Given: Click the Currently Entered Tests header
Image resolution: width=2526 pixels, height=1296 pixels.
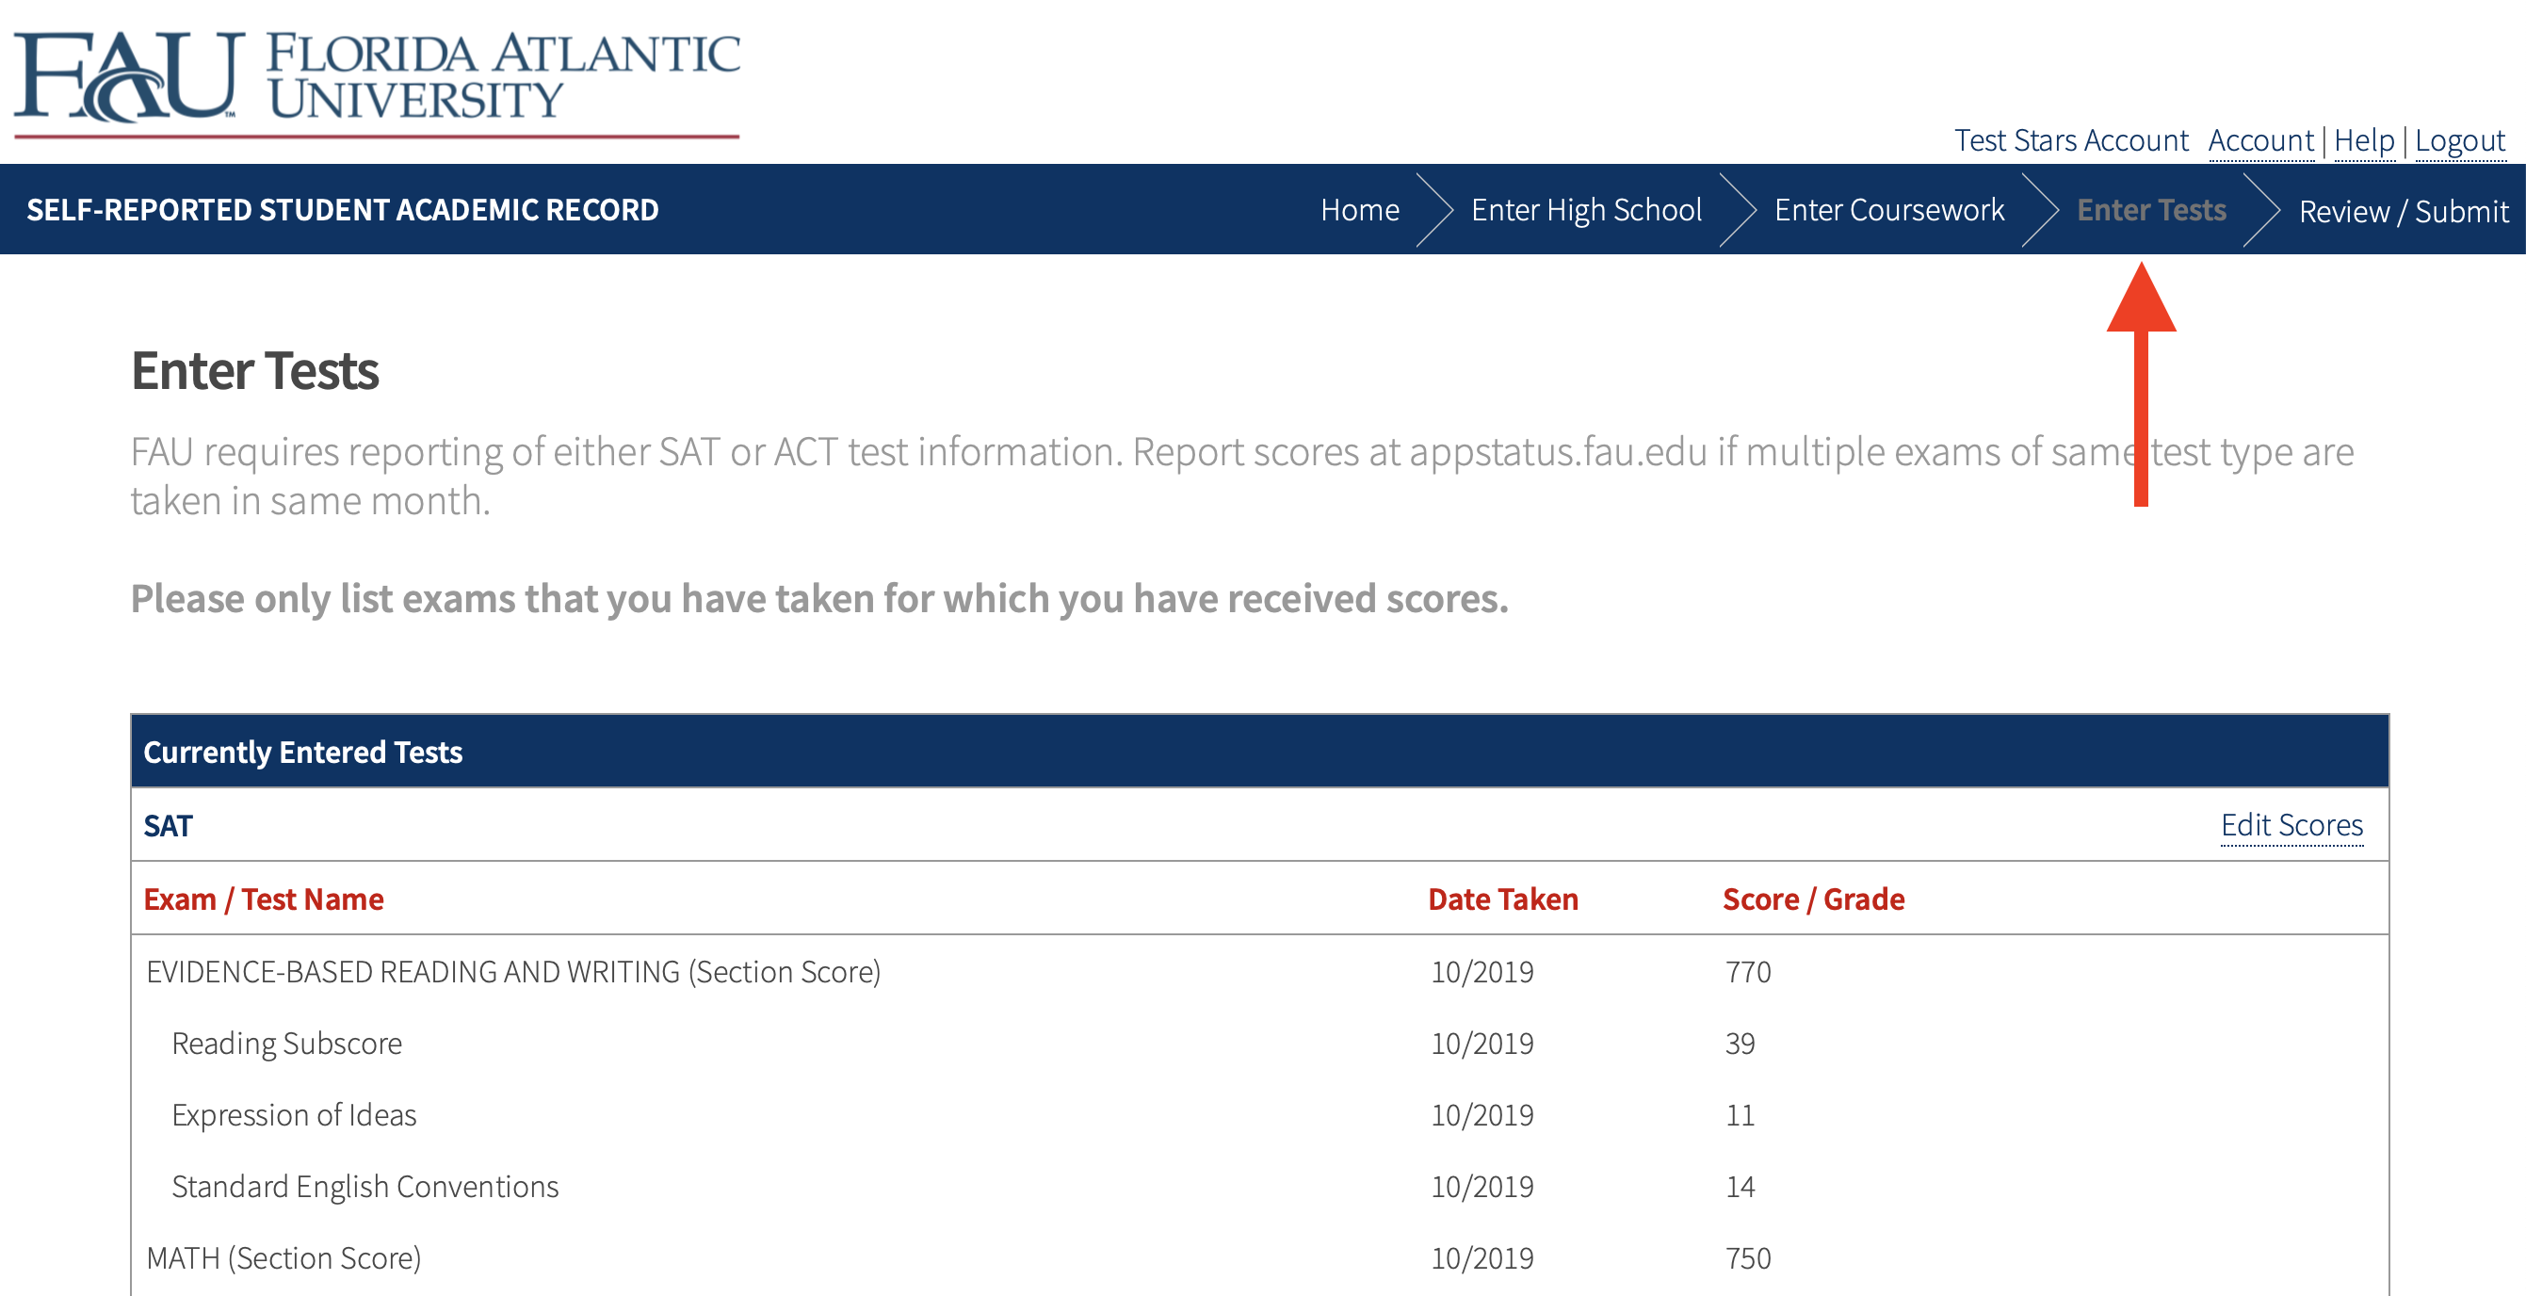Looking at the screenshot, I should (303, 752).
